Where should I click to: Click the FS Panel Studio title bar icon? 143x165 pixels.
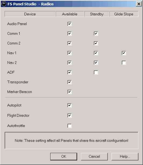point(4,4)
